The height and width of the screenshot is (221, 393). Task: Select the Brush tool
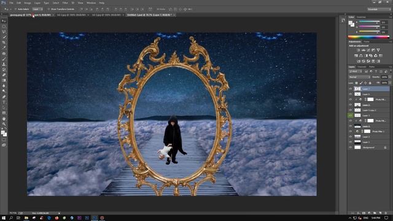click(4, 59)
